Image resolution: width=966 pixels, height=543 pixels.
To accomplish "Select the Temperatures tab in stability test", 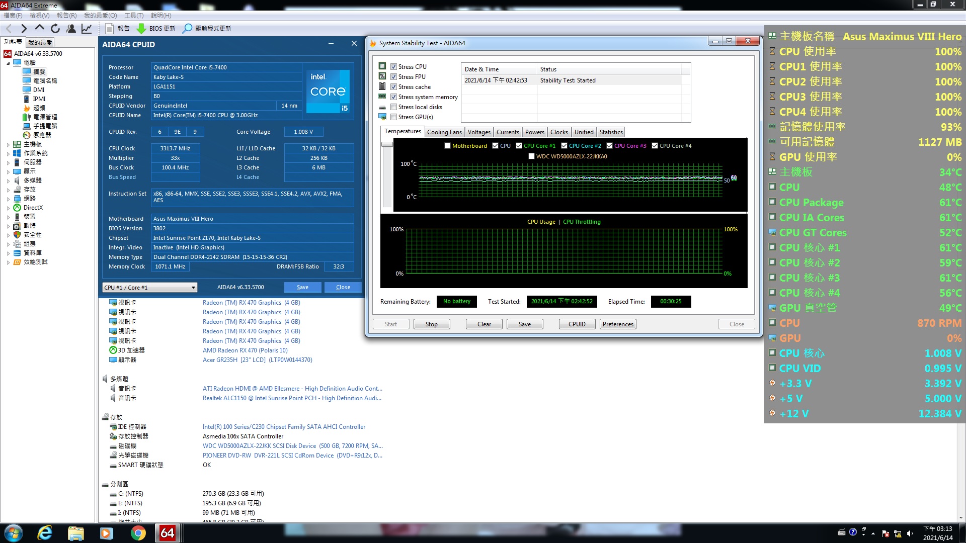I will (402, 132).
